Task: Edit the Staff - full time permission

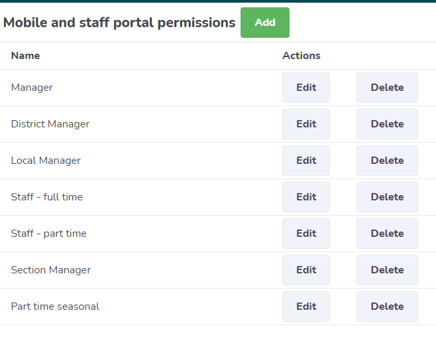Action: tap(306, 197)
